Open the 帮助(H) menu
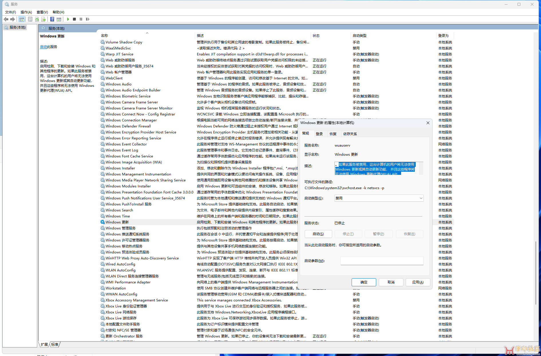 point(58,12)
